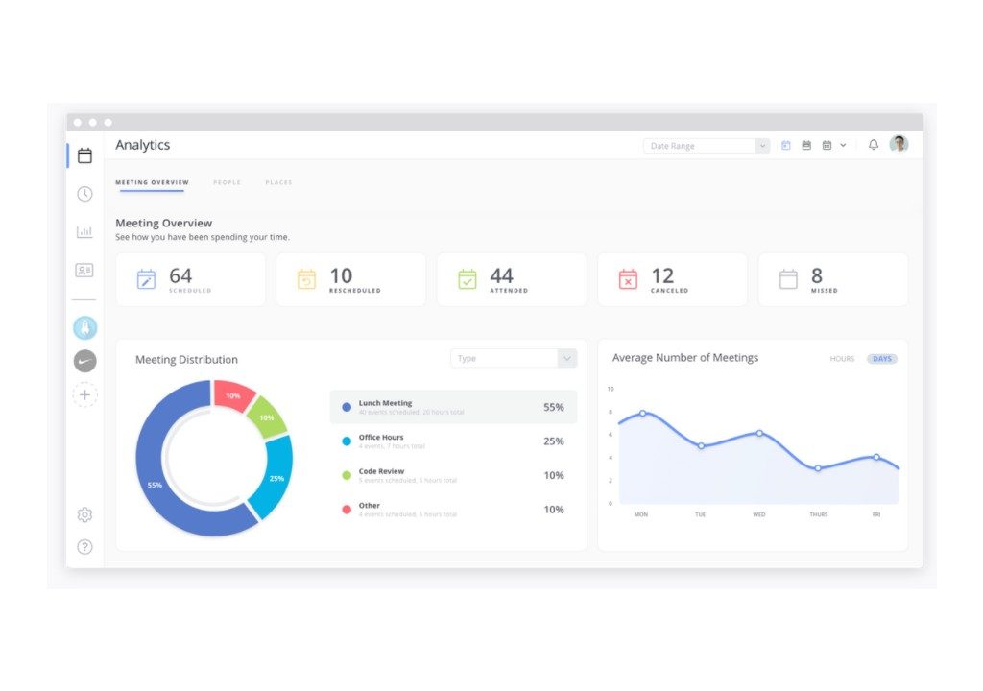Image resolution: width=983 pixels, height=691 pixels.
Task: Open settings gear in sidebar
Action: 84,515
